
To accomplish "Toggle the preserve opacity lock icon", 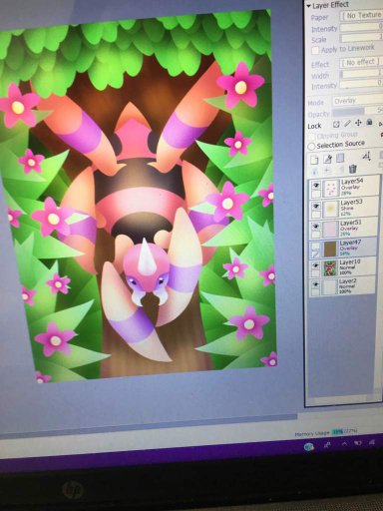I will click(337, 124).
